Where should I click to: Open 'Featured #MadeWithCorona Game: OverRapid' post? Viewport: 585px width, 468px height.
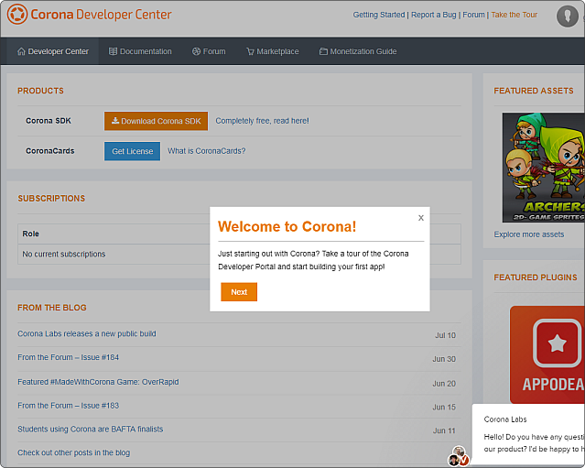click(98, 382)
